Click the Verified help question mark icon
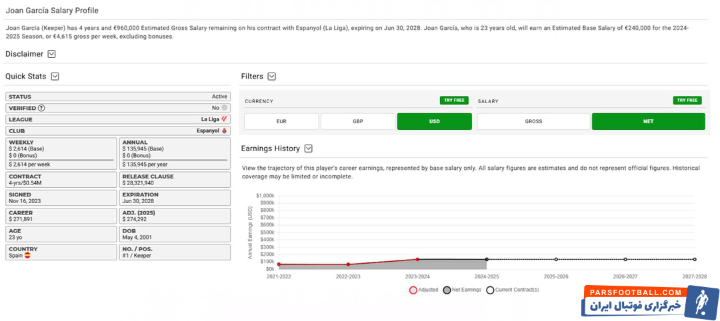 pyautogui.click(x=41, y=108)
